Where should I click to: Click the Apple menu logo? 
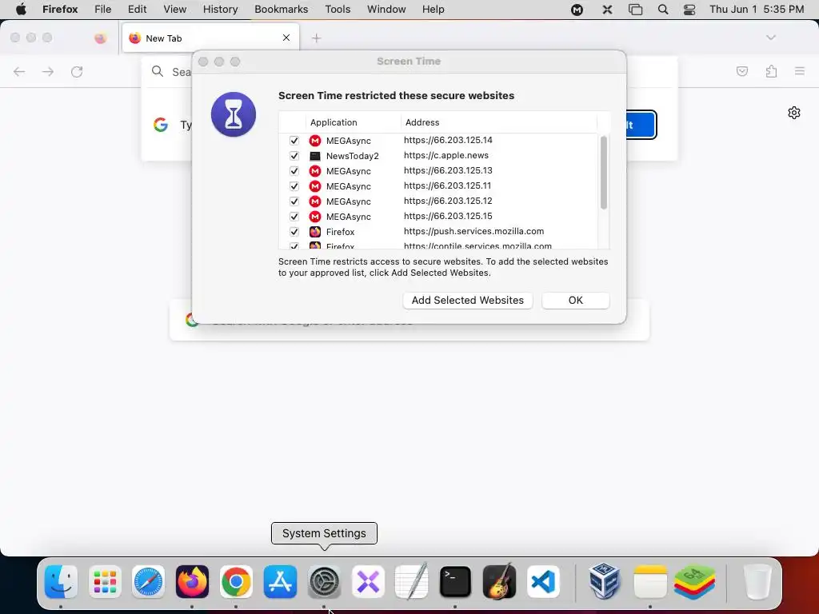click(21, 9)
